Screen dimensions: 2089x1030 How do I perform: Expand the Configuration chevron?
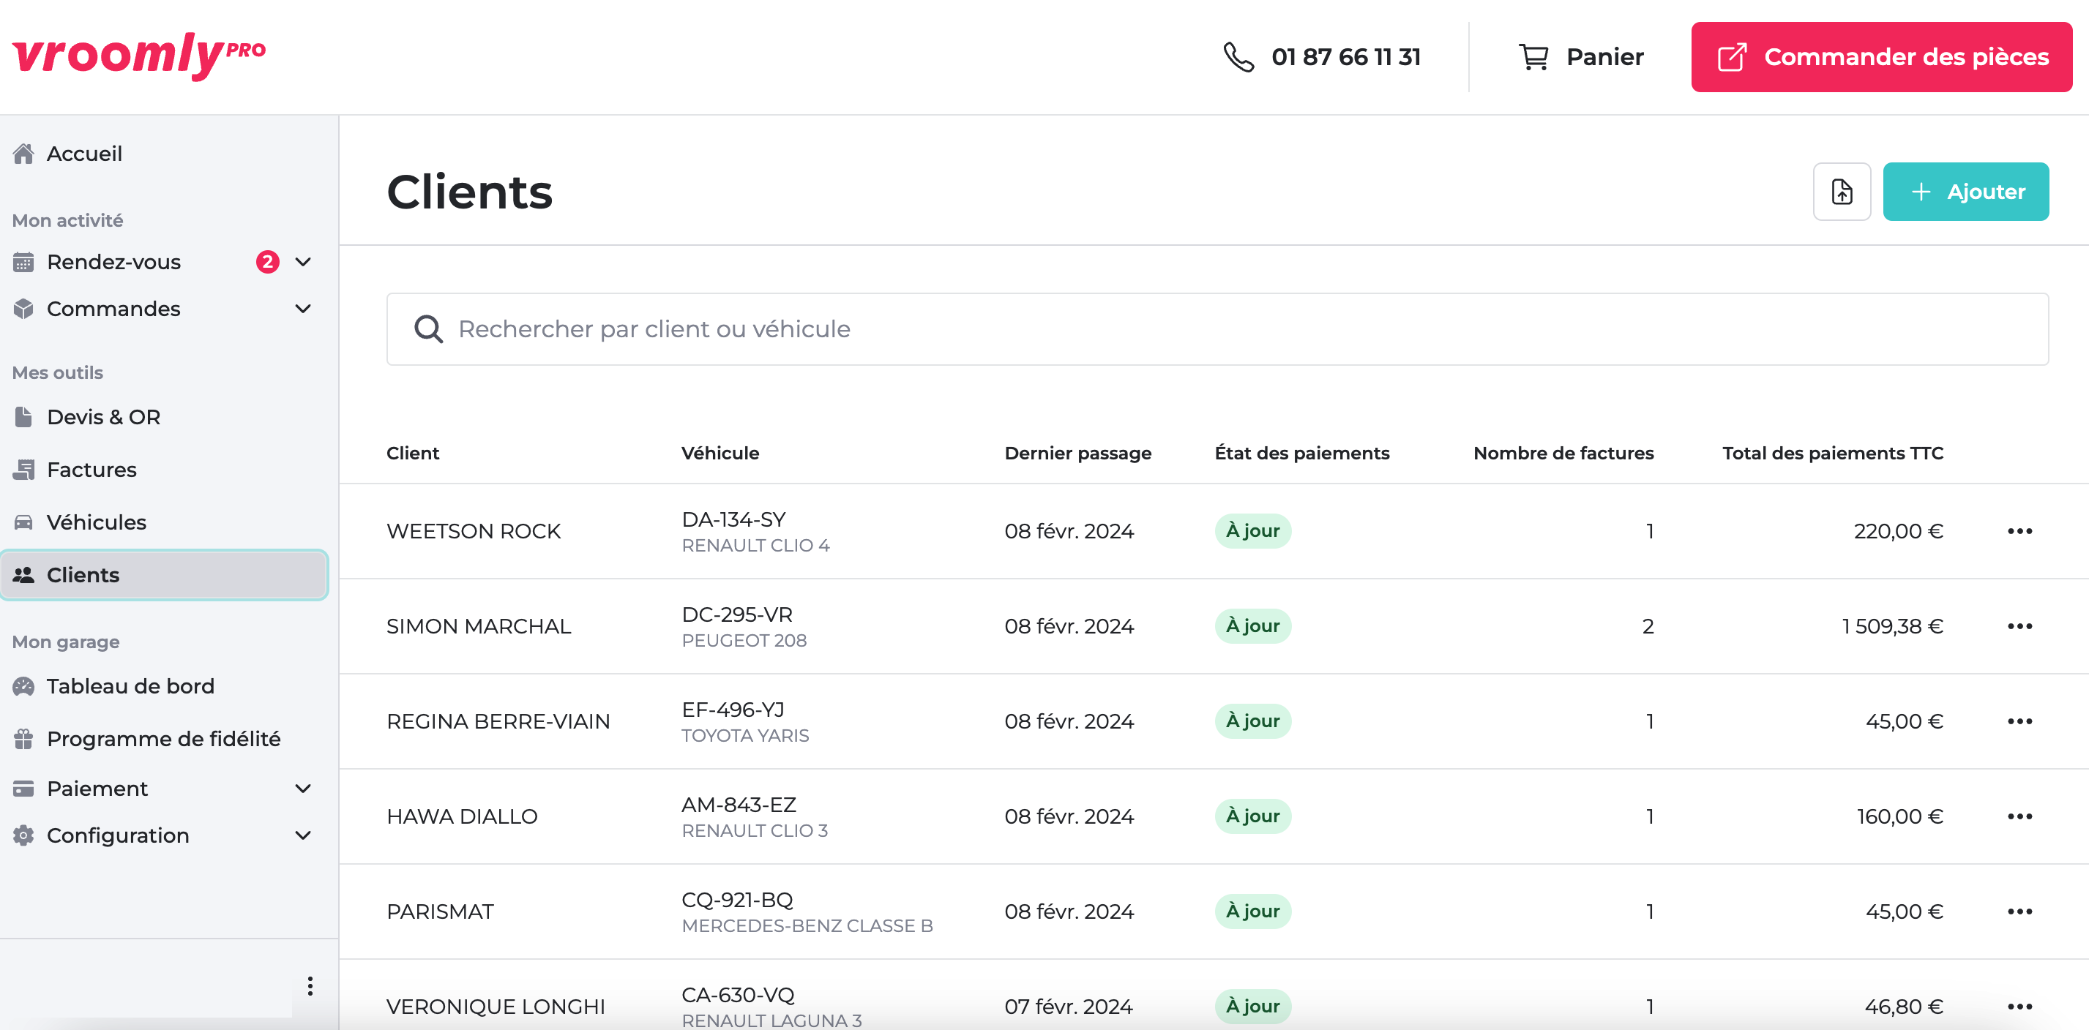click(x=303, y=835)
